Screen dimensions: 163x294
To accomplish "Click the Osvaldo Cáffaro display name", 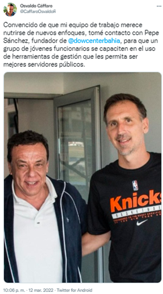I will click(36, 6).
